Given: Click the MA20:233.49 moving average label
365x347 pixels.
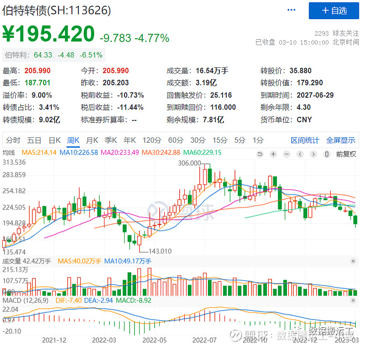Looking at the screenshot, I should pos(120,153).
